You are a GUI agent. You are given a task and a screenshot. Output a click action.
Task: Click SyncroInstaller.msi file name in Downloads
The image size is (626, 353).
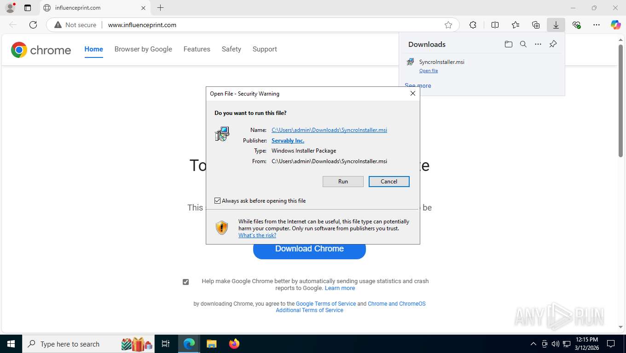tap(442, 62)
